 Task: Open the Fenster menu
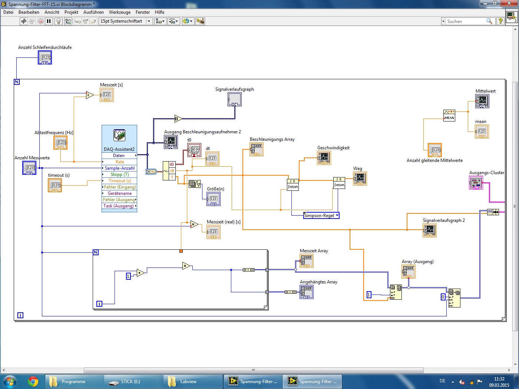[x=143, y=12]
